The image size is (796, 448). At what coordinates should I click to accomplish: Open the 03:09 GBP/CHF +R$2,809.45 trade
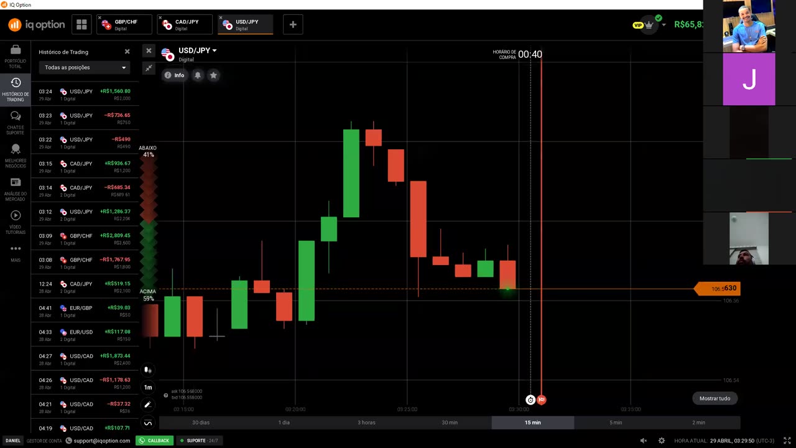click(x=85, y=239)
